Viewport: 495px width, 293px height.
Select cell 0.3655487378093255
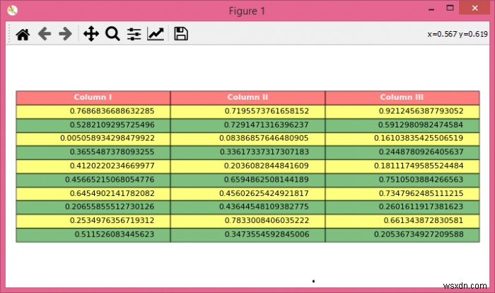coord(93,153)
